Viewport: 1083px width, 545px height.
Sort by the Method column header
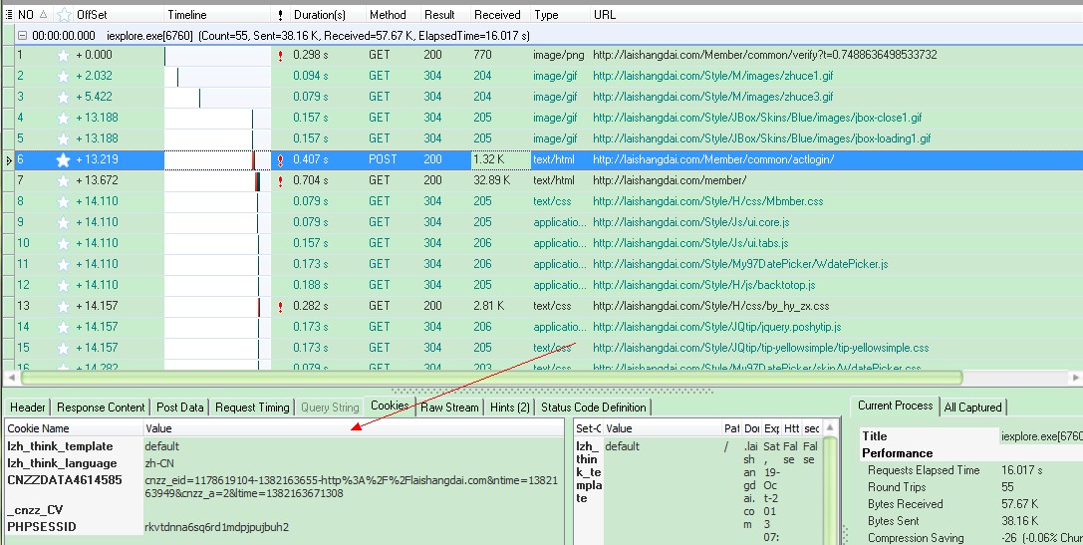pos(388,15)
